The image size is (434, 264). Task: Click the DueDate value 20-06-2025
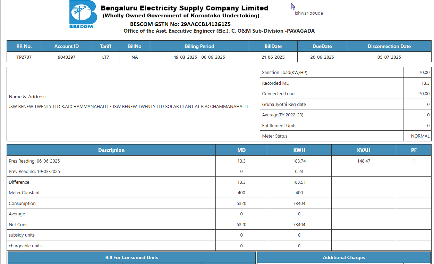(322, 57)
